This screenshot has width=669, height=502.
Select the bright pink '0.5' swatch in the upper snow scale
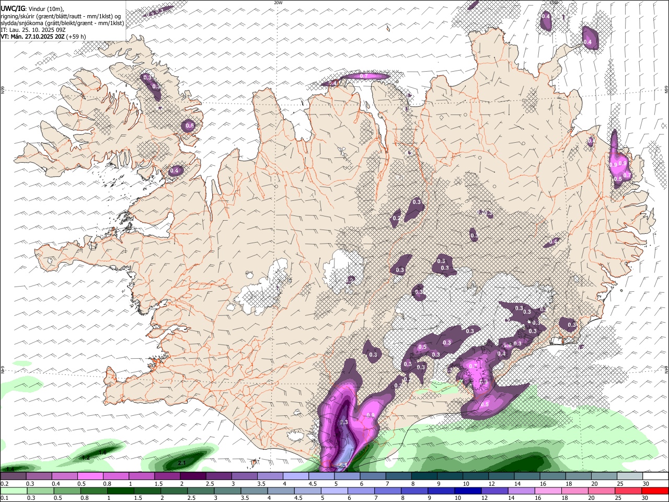click(x=90, y=476)
